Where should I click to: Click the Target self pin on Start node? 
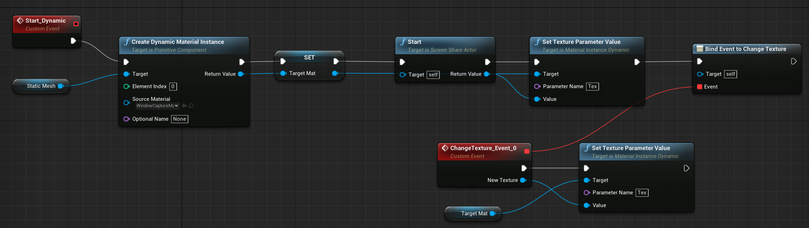403,75
